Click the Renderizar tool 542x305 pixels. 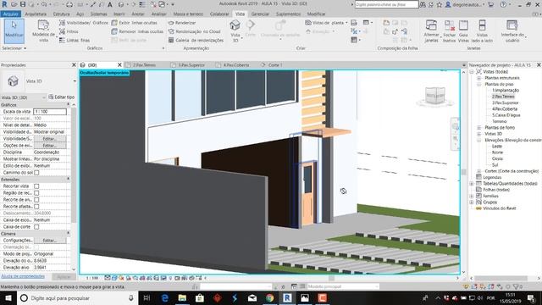[182, 23]
